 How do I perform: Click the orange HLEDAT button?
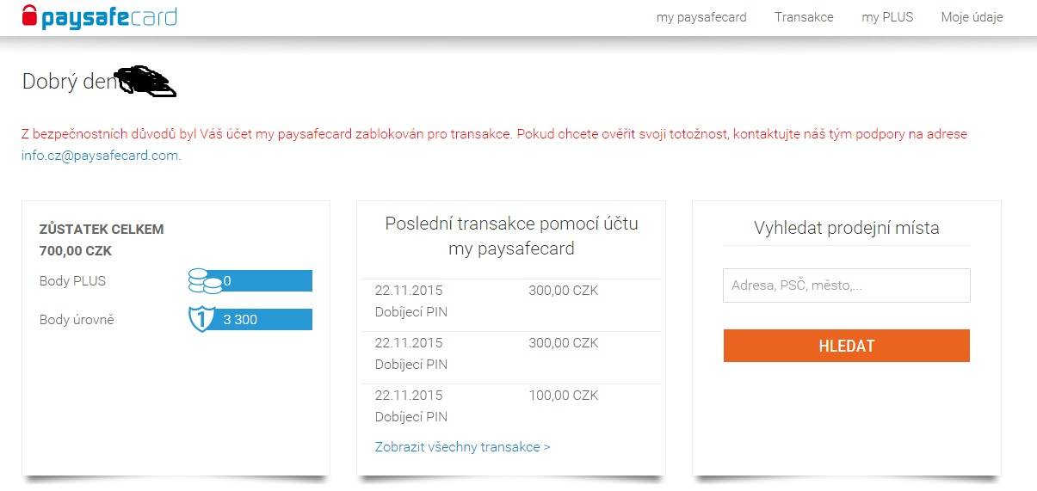click(x=846, y=346)
